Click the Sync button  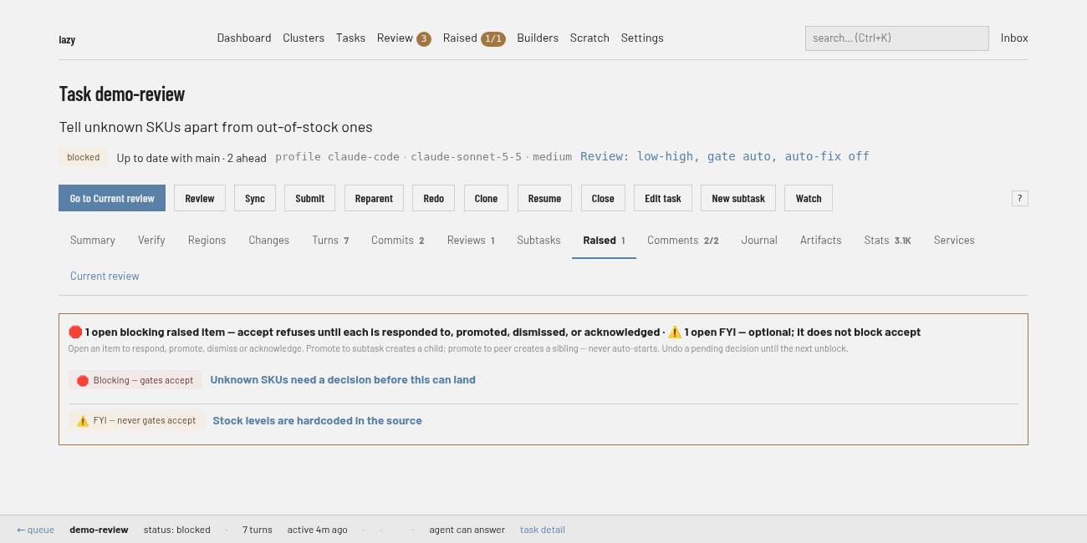255,198
